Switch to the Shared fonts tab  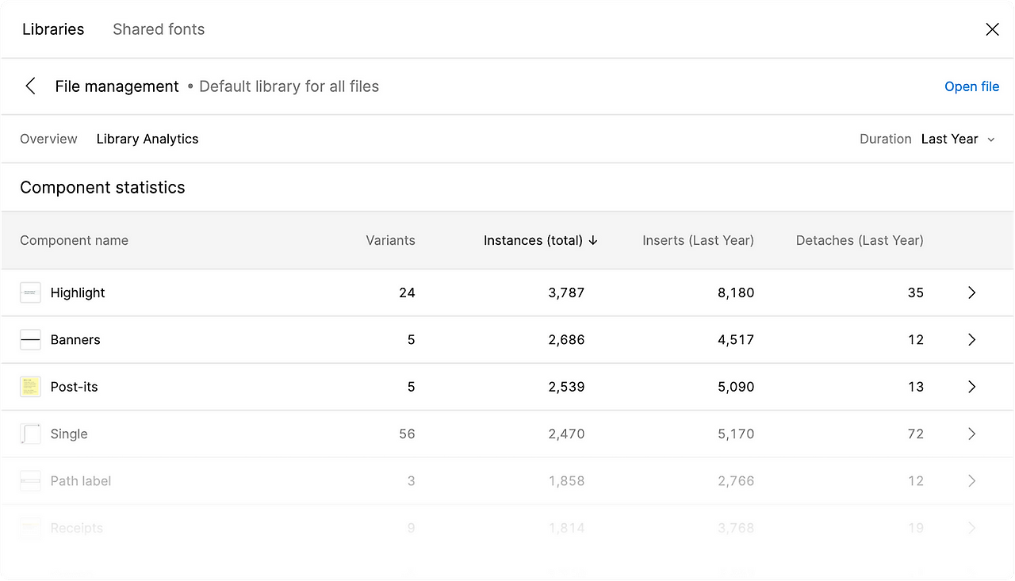pyautogui.click(x=159, y=29)
